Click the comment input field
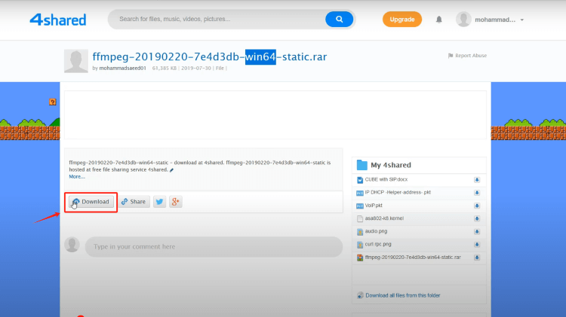566x317 pixels. click(x=214, y=247)
